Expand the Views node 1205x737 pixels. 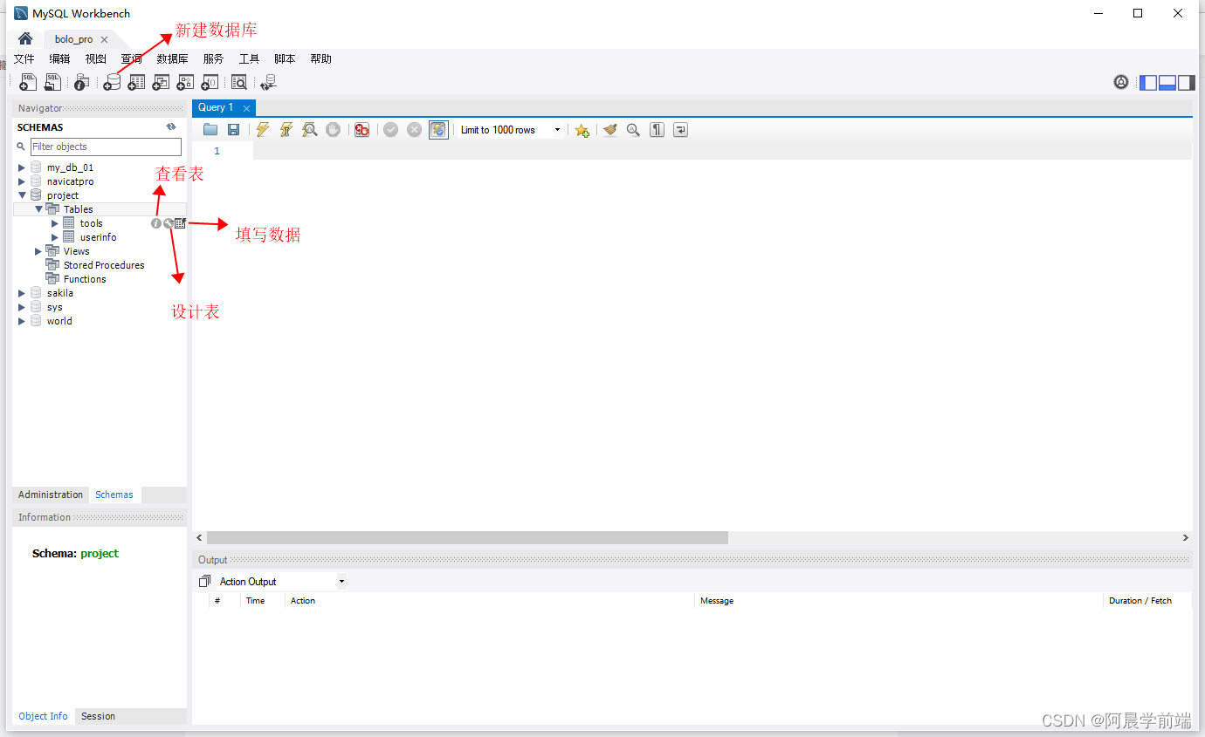point(38,251)
